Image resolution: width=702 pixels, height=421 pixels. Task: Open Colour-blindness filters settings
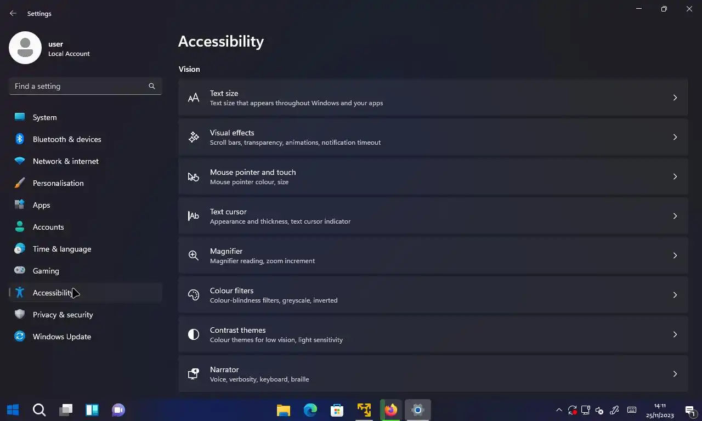(x=433, y=295)
